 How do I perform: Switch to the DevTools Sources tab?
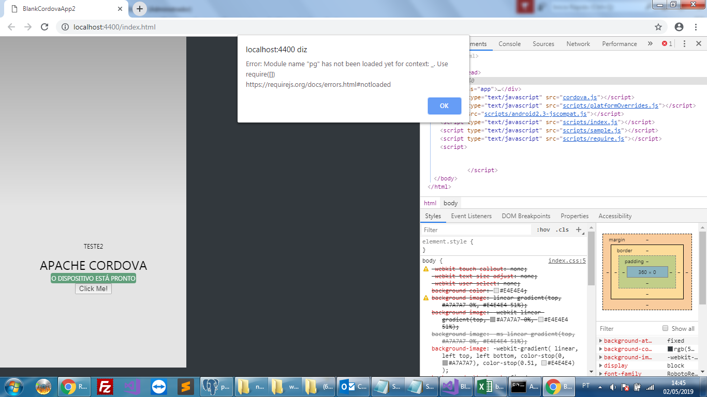click(543, 44)
